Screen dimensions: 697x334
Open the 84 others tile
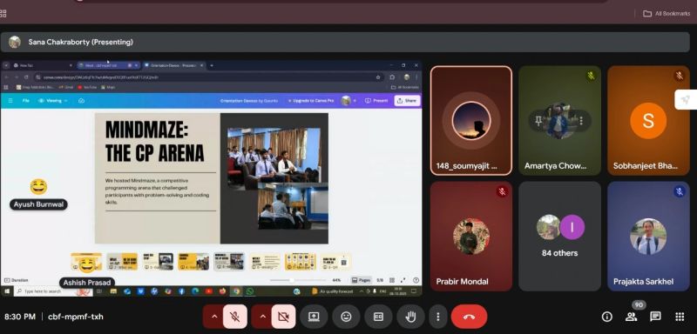(x=559, y=236)
